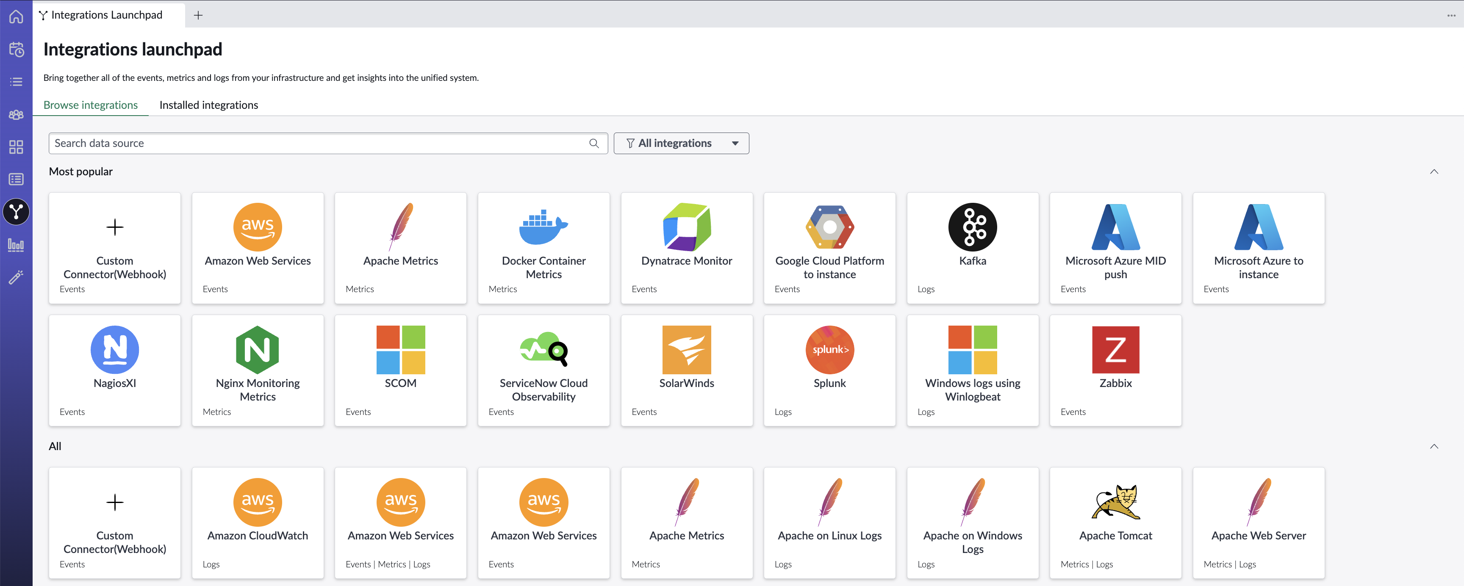Screen dimensions: 1464x586
Task: Click the Microsoft Azure to instance logo
Action: point(1259,227)
